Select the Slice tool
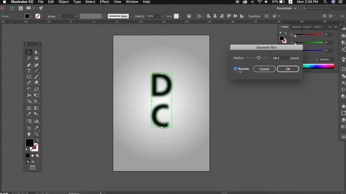346x194 pixels. point(36,128)
